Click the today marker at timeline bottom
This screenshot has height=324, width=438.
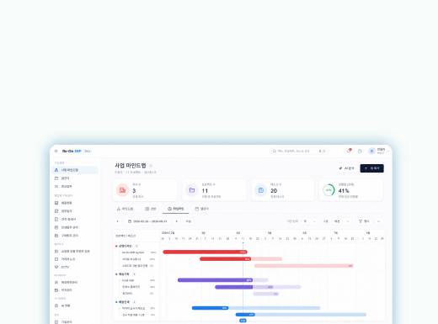tap(243, 321)
